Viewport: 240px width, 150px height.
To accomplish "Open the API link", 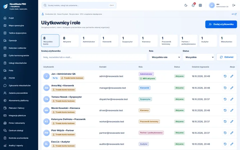I will coord(234,14).
